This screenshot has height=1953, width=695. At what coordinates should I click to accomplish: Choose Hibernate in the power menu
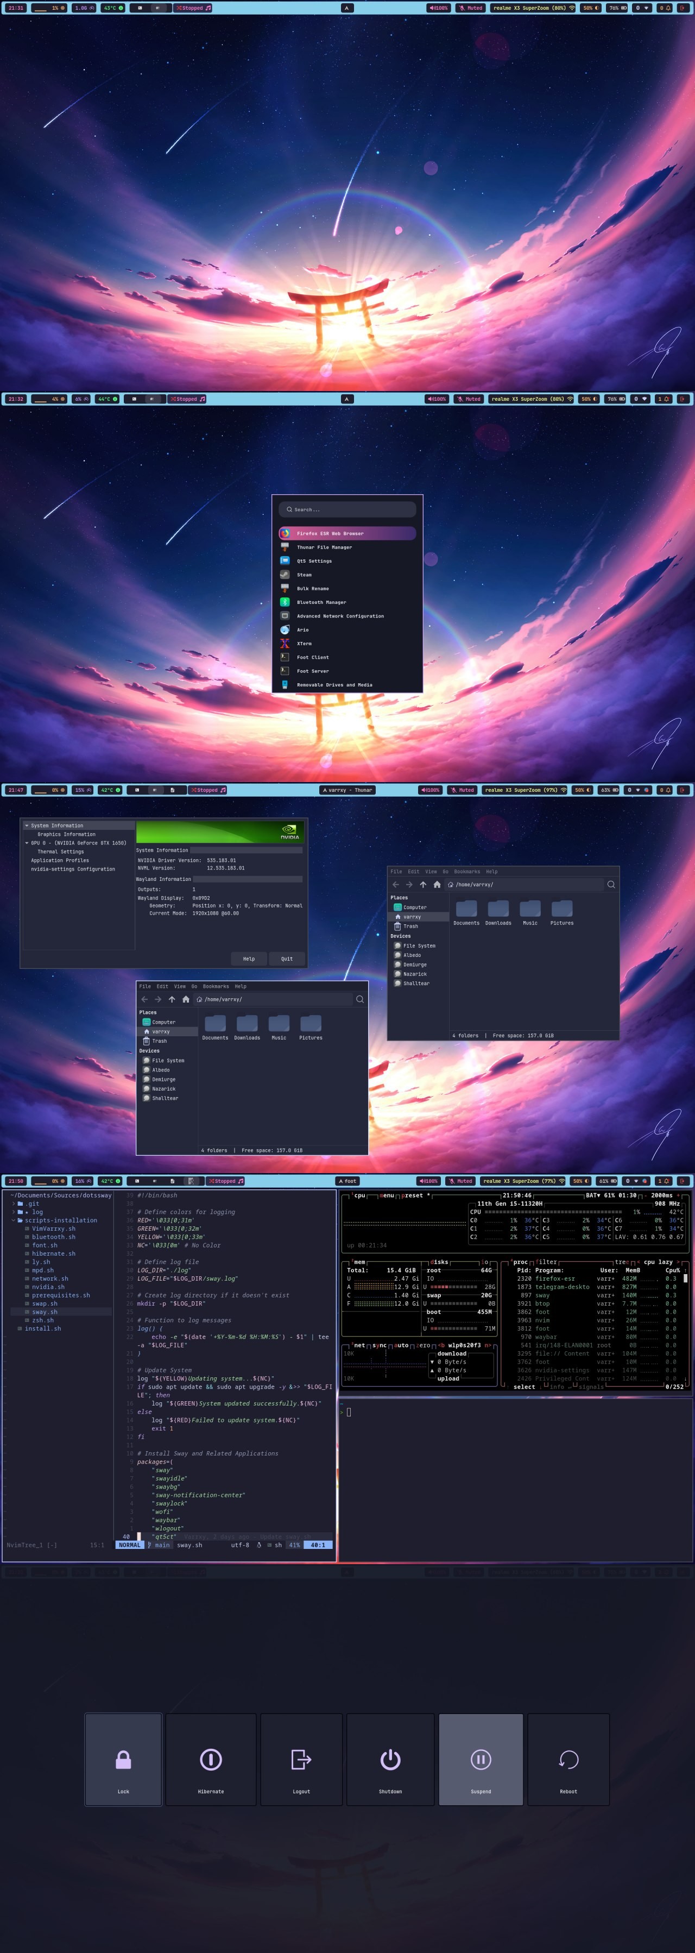click(x=211, y=1759)
